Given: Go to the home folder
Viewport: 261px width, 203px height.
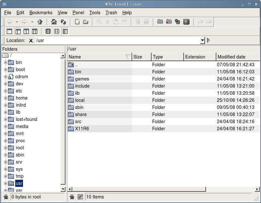Looking at the screenshot, I should (x=54, y=22).
